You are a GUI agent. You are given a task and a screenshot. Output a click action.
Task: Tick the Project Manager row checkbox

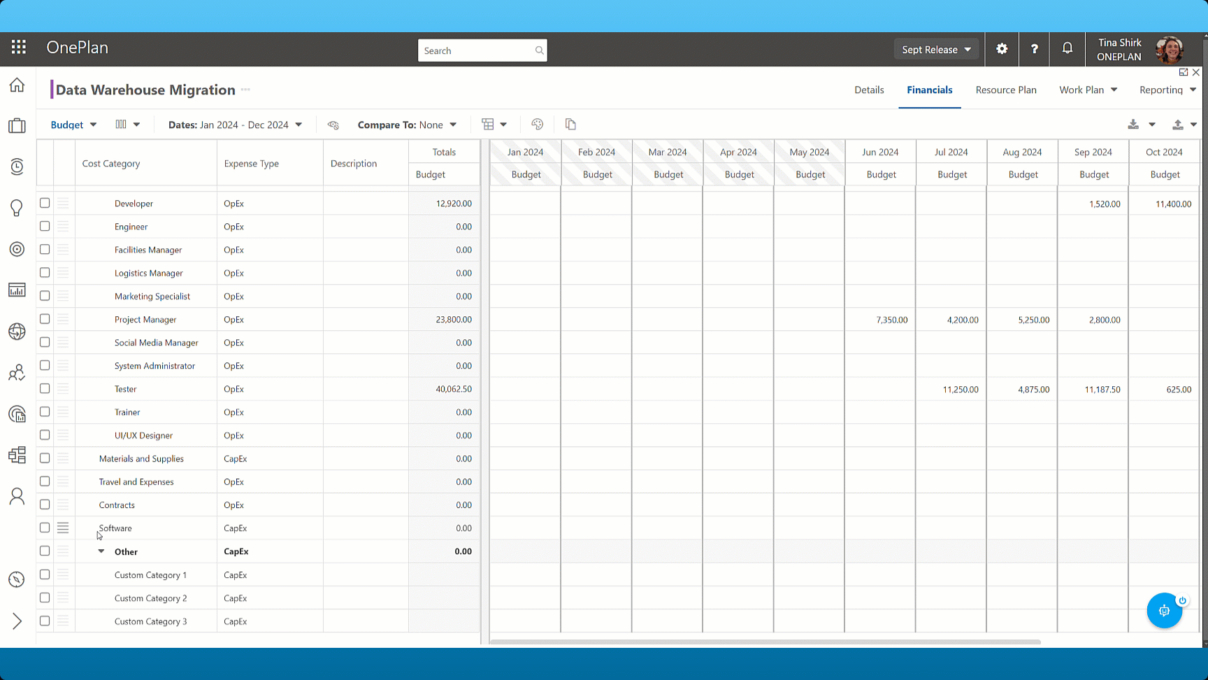click(45, 319)
